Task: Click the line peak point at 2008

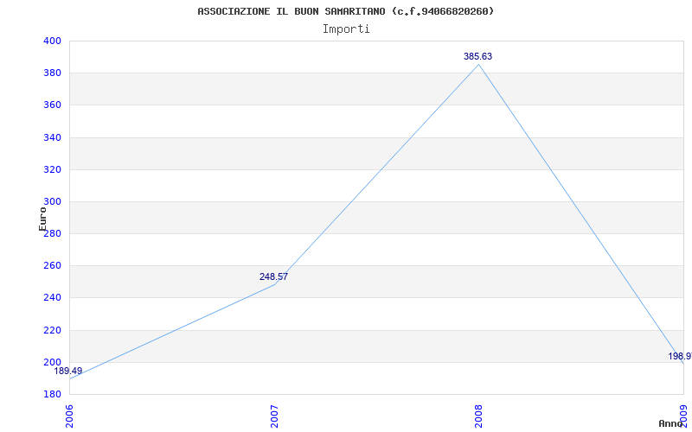Action: [x=479, y=64]
